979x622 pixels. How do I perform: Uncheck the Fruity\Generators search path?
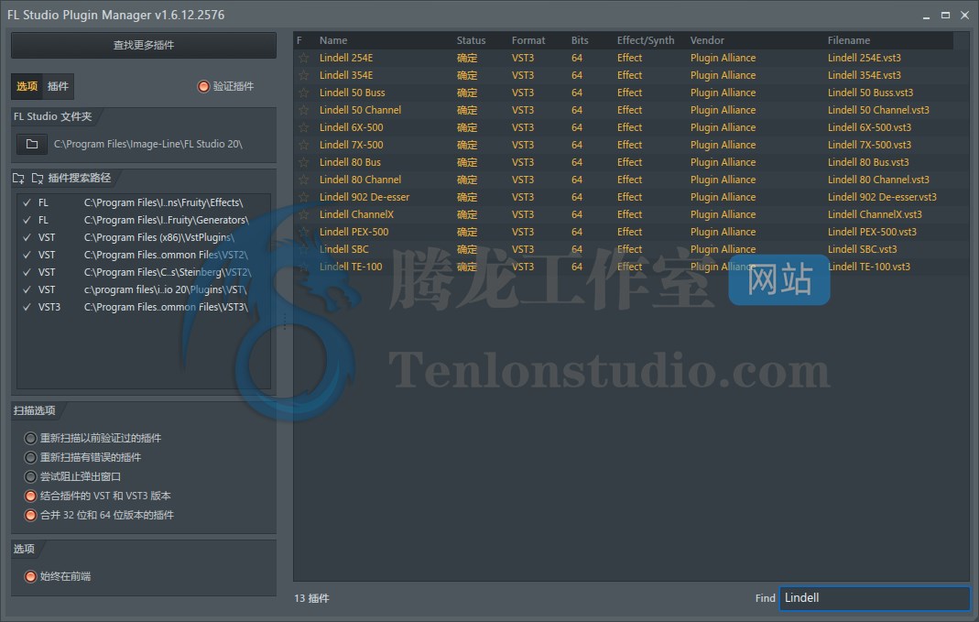pyautogui.click(x=27, y=221)
